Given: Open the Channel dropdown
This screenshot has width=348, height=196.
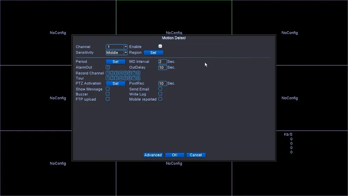Looking at the screenshot, I should pyautogui.click(x=117, y=47).
